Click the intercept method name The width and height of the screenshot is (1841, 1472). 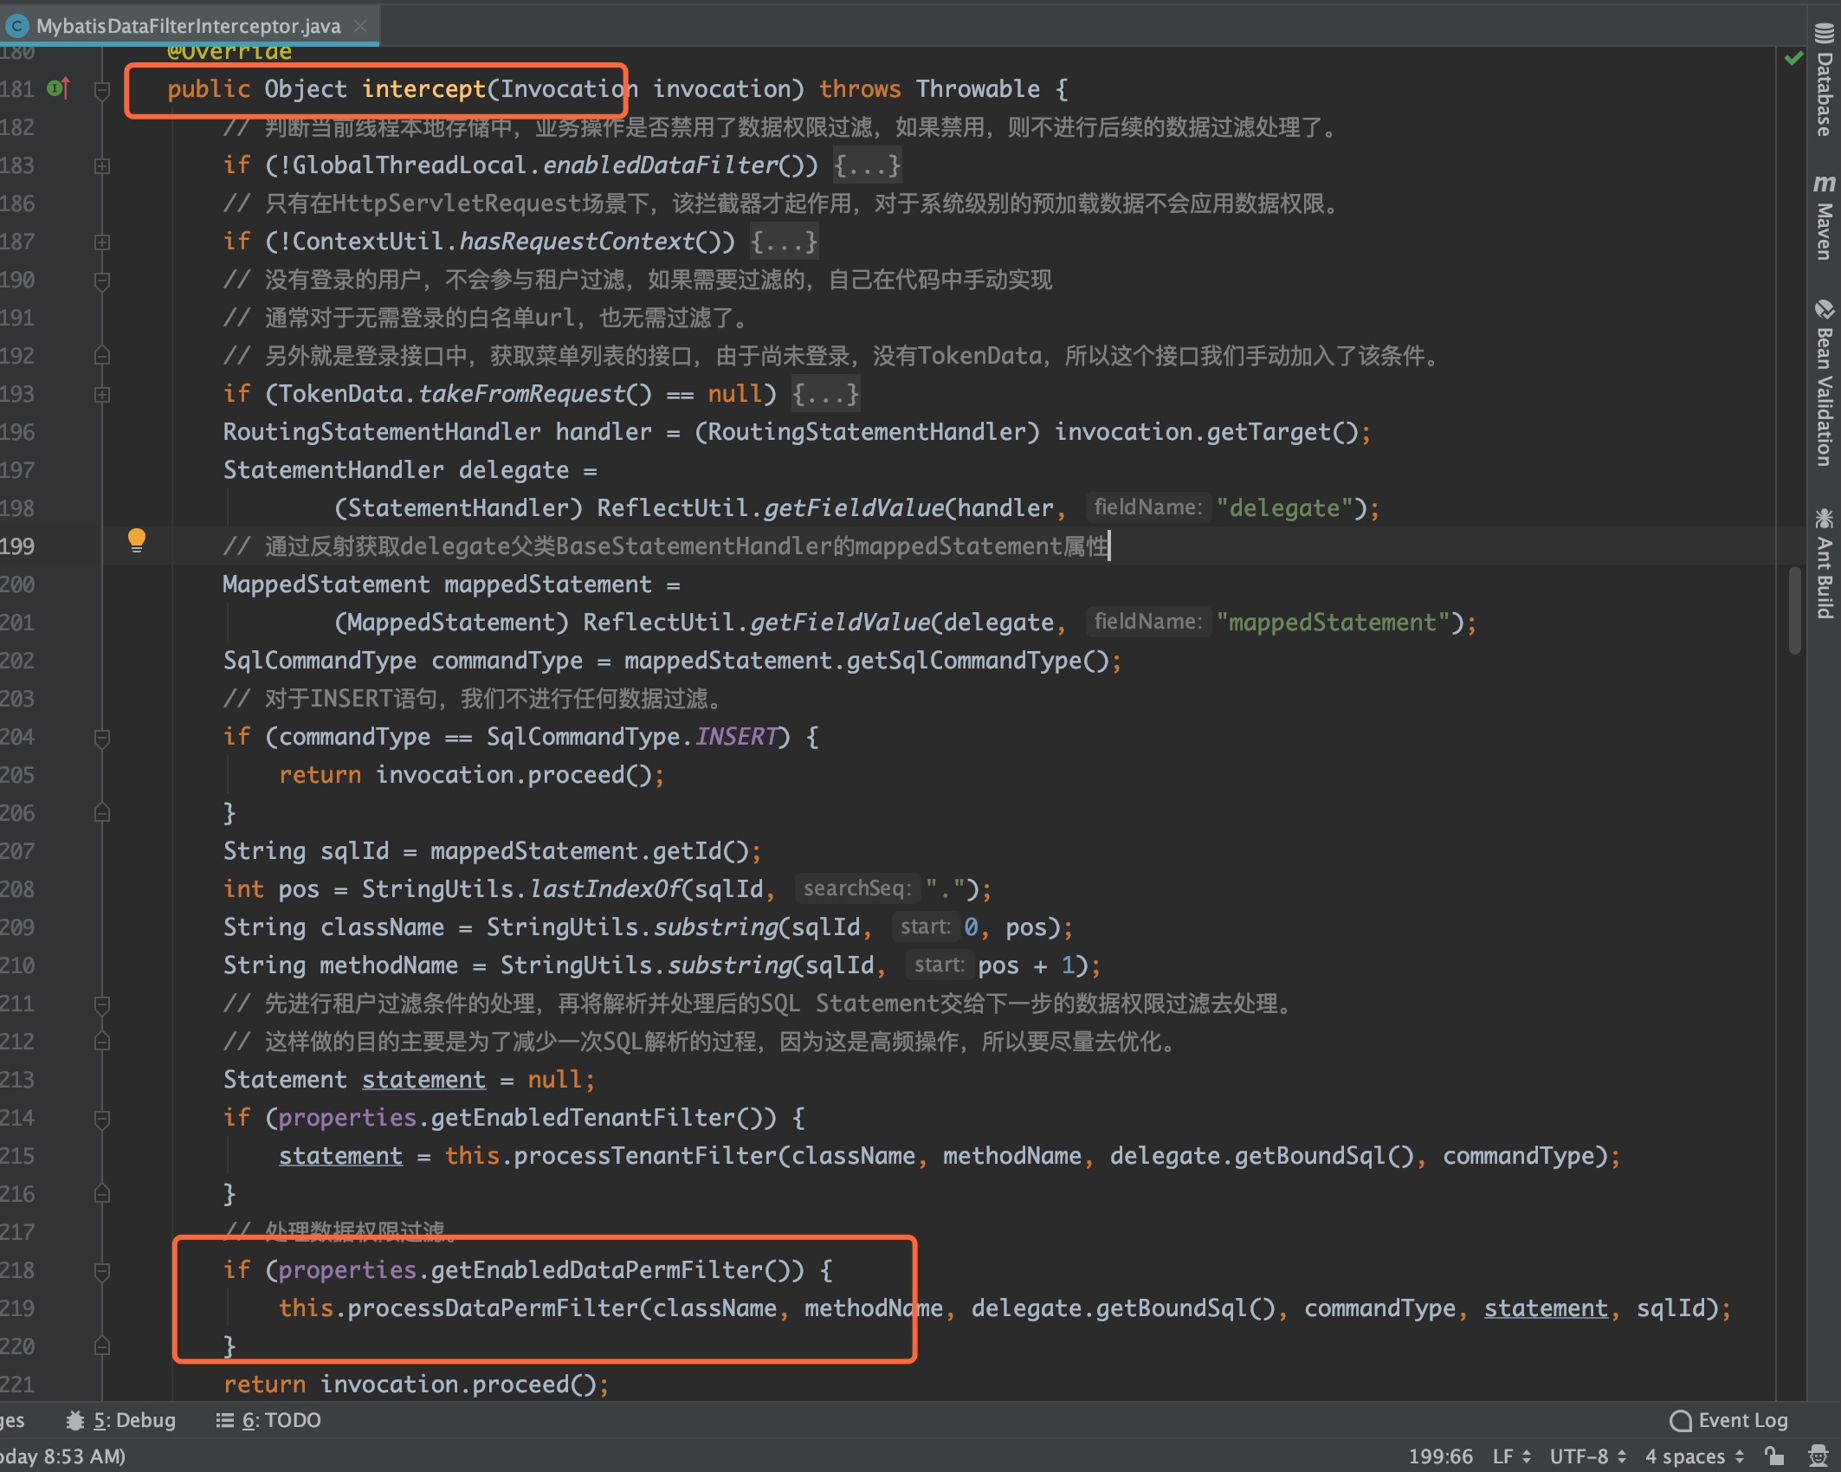pos(423,89)
